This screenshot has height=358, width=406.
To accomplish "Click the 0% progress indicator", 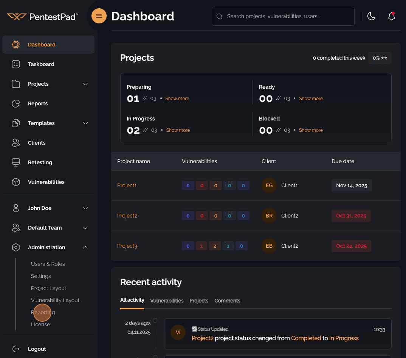I will 380,58.
